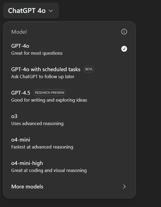Select the o3 model
The image size is (161, 207).
(x=69, y=120)
